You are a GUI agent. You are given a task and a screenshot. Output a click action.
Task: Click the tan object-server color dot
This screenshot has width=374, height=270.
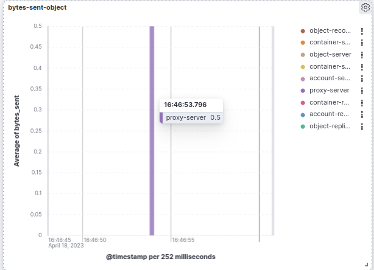point(303,54)
